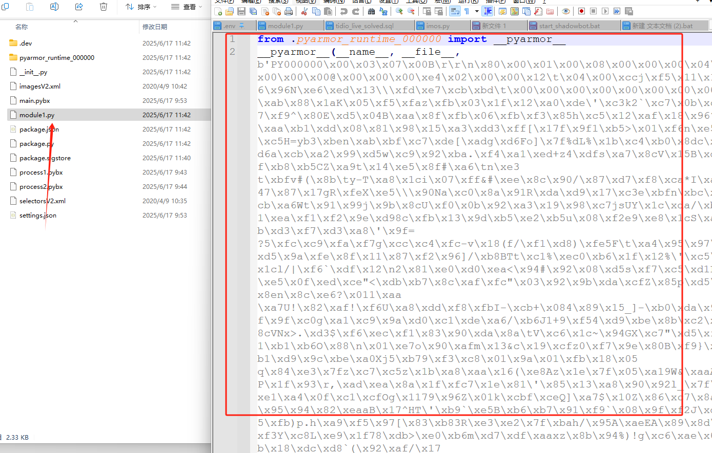
Task: Toggle synchronized horizontal scrolling
Action: (x=439, y=11)
